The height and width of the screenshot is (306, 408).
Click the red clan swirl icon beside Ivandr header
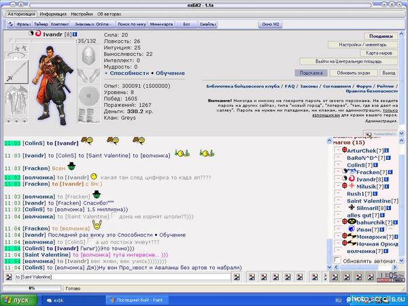38,33
